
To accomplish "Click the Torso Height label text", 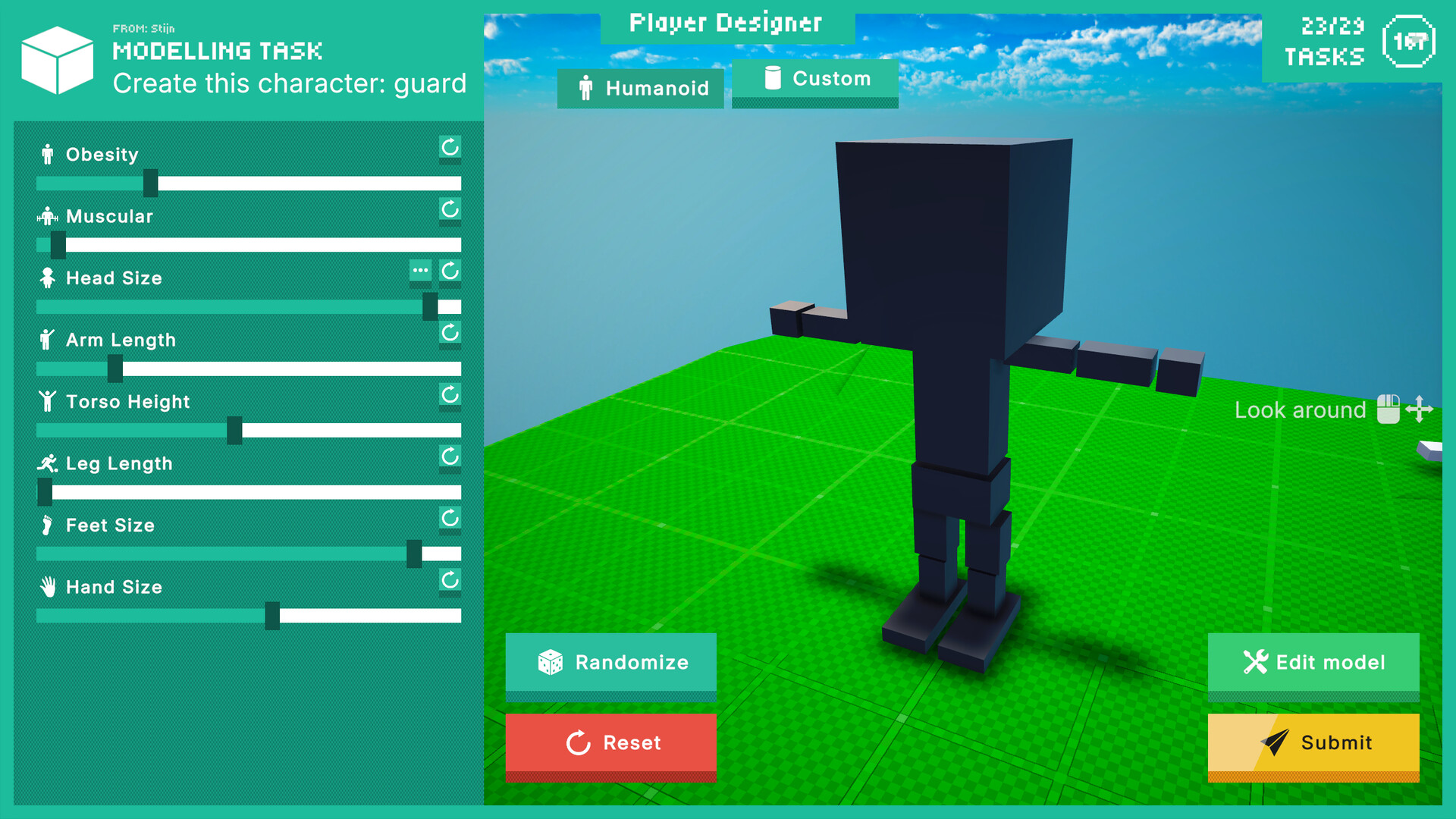I will (x=127, y=402).
